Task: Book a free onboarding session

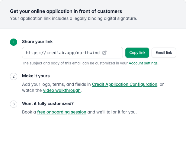Action: tap(62, 112)
